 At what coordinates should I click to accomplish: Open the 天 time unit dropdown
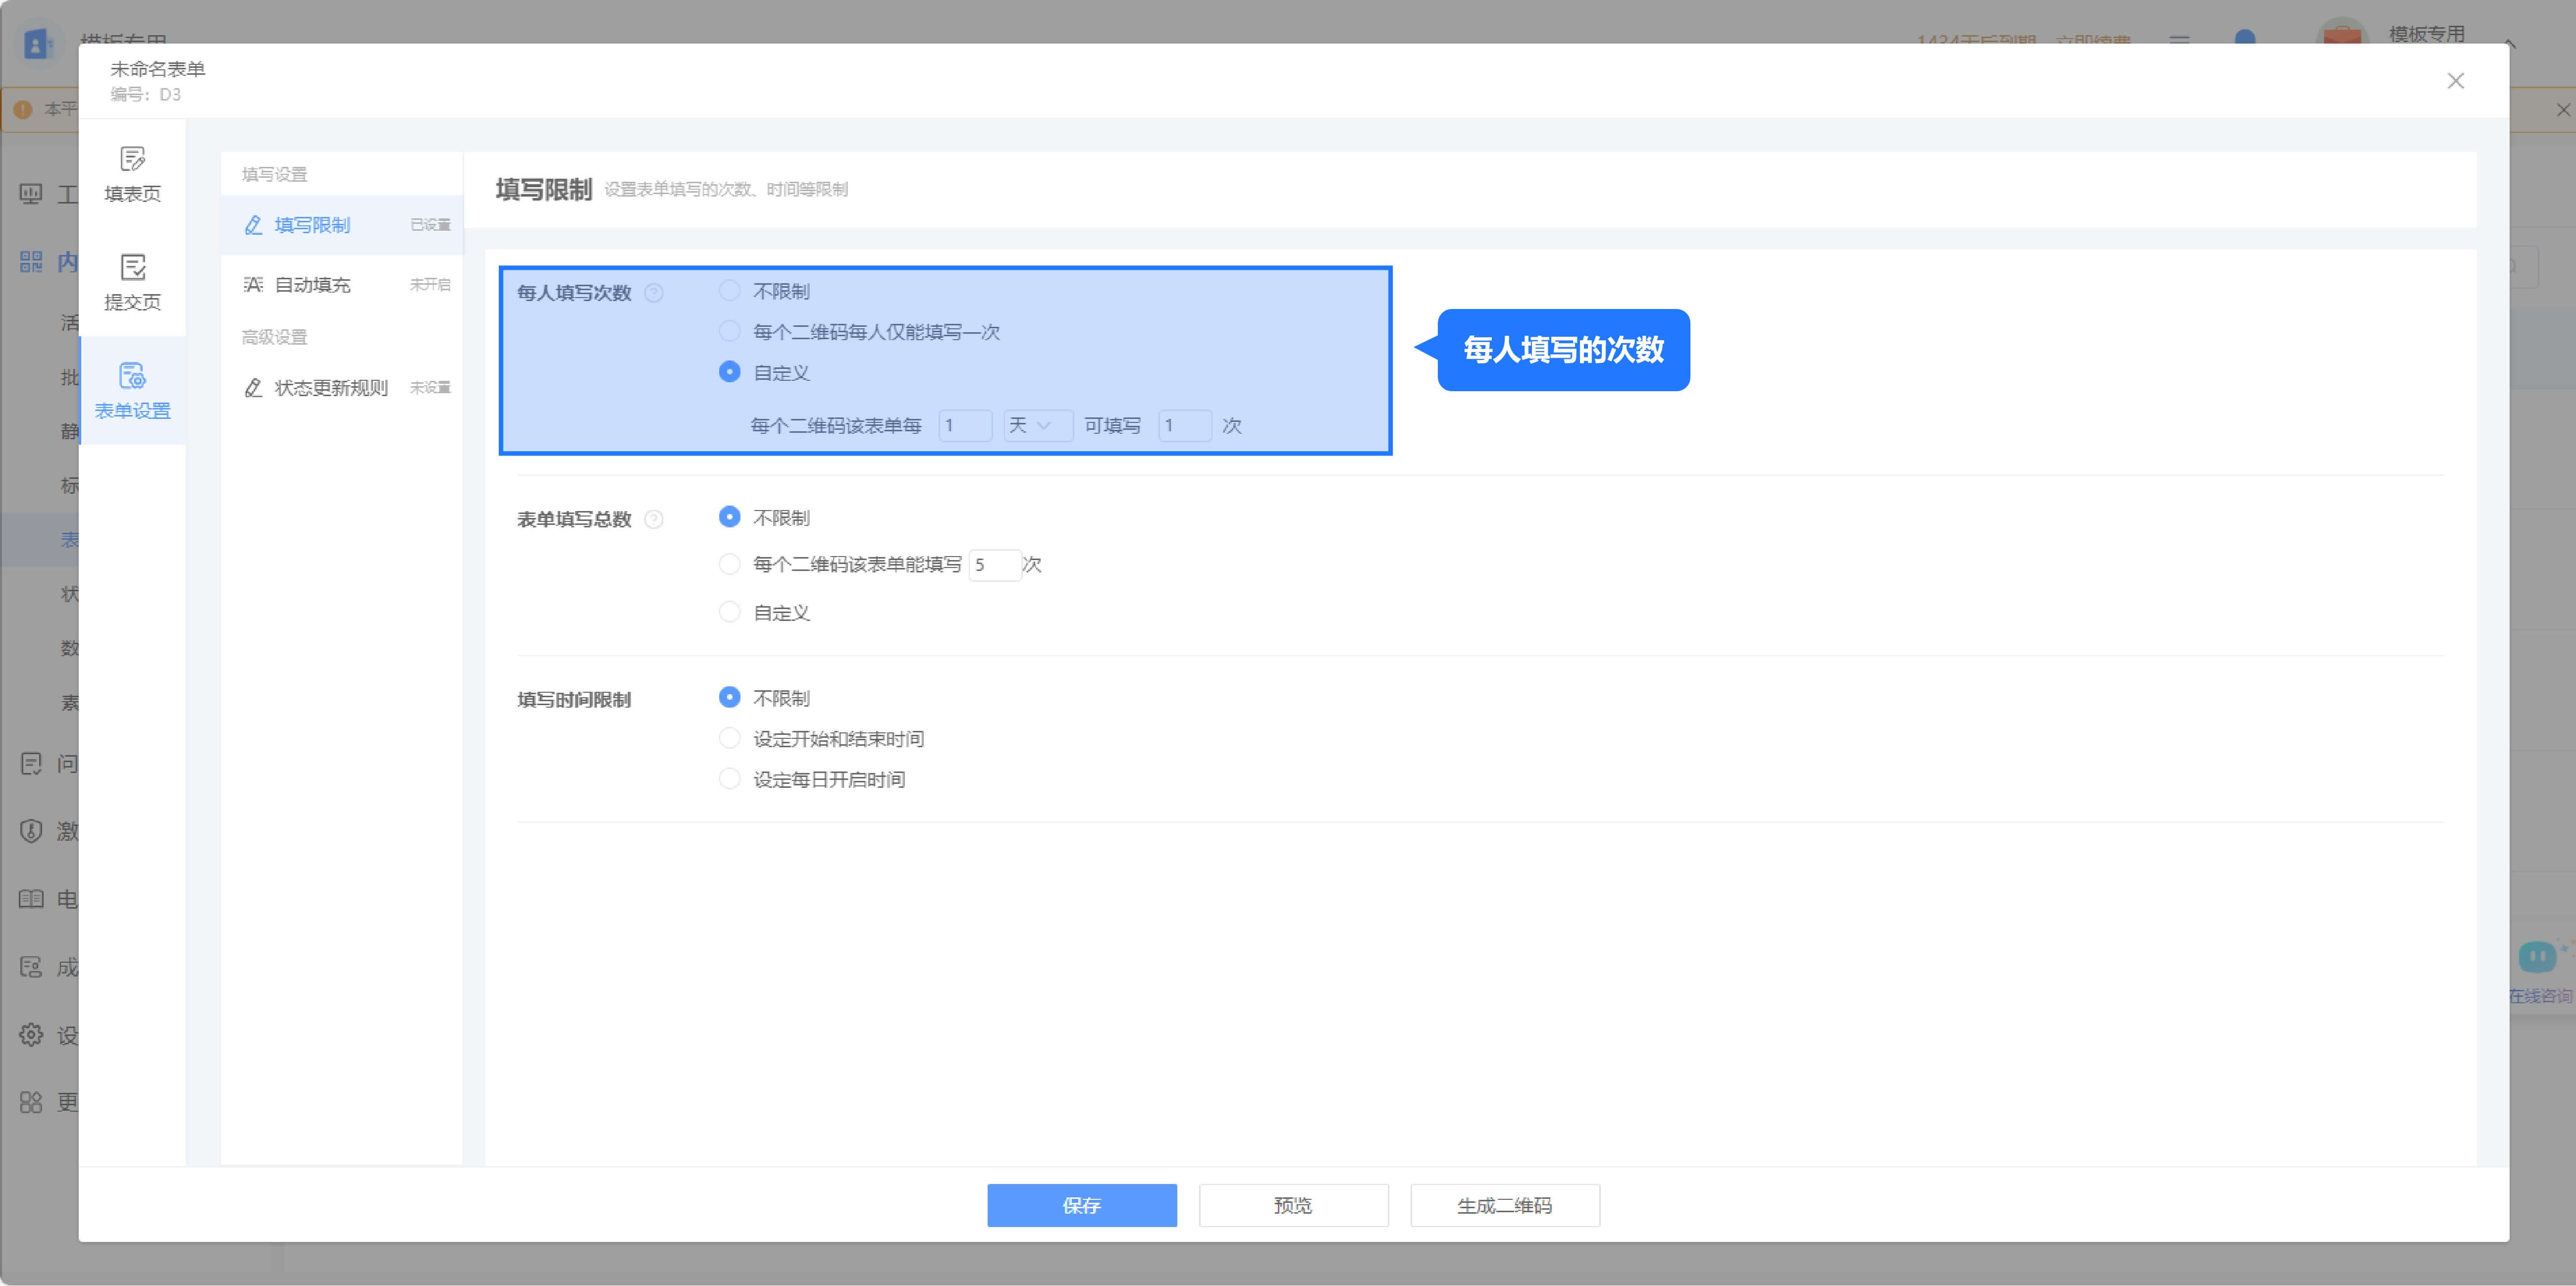click(1037, 426)
